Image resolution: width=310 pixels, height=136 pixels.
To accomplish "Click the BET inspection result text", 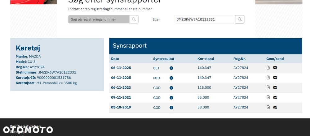I will point(156,68).
